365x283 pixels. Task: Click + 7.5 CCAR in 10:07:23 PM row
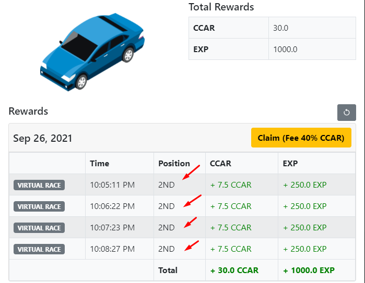[x=231, y=228]
